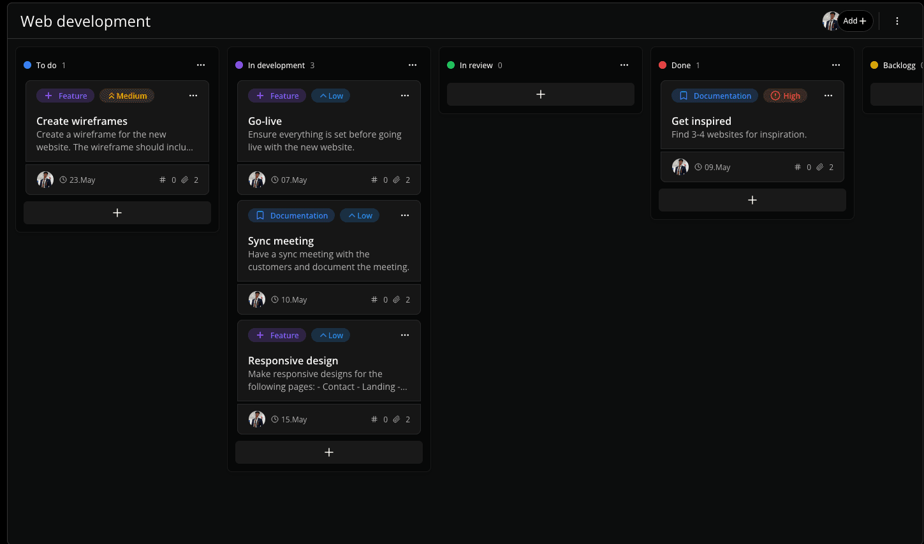Viewport: 924px width, 544px height.
Task: Click the assignee avatar on Get inspired card
Action: point(680,167)
